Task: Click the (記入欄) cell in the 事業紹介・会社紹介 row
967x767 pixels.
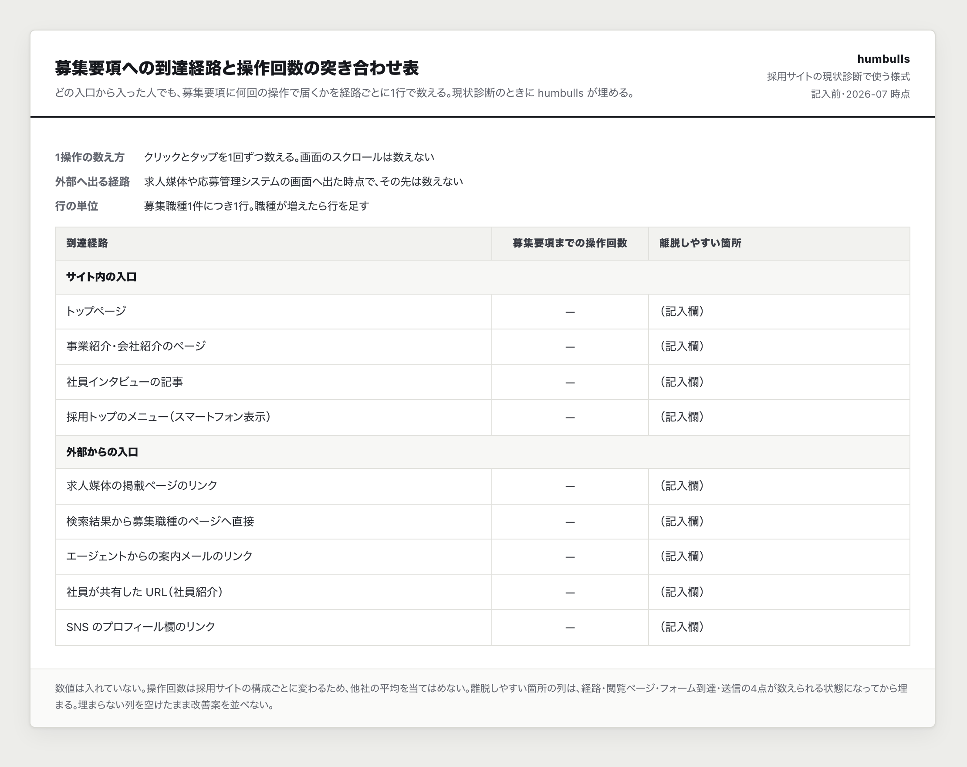Action: pos(779,346)
